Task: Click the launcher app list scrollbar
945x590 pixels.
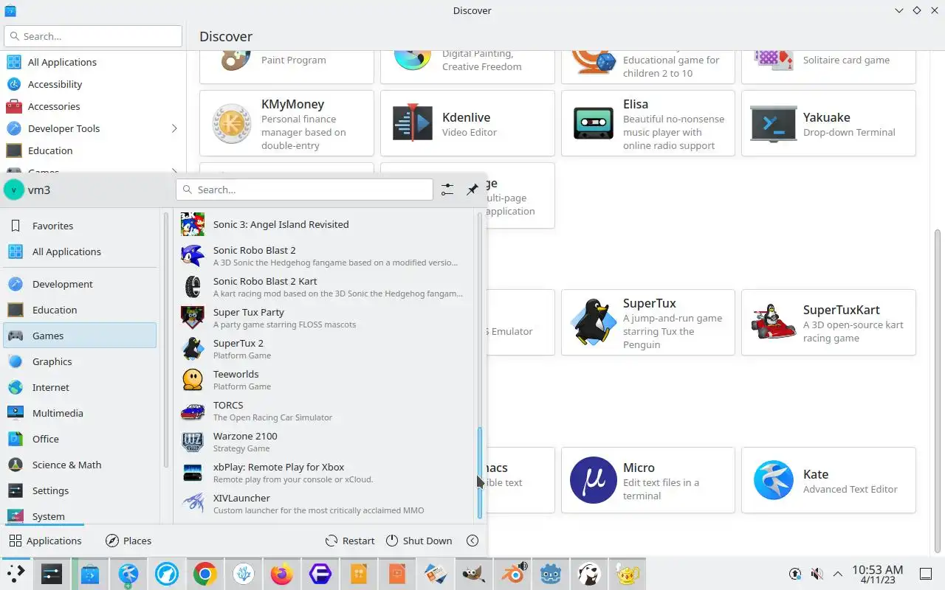Action: tap(480, 472)
